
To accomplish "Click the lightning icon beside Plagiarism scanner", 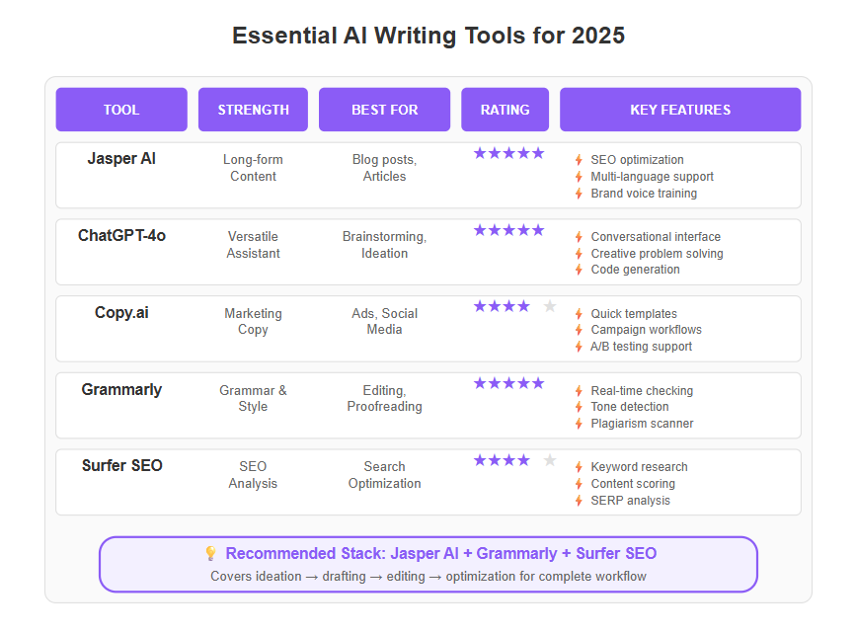I will click(579, 424).
